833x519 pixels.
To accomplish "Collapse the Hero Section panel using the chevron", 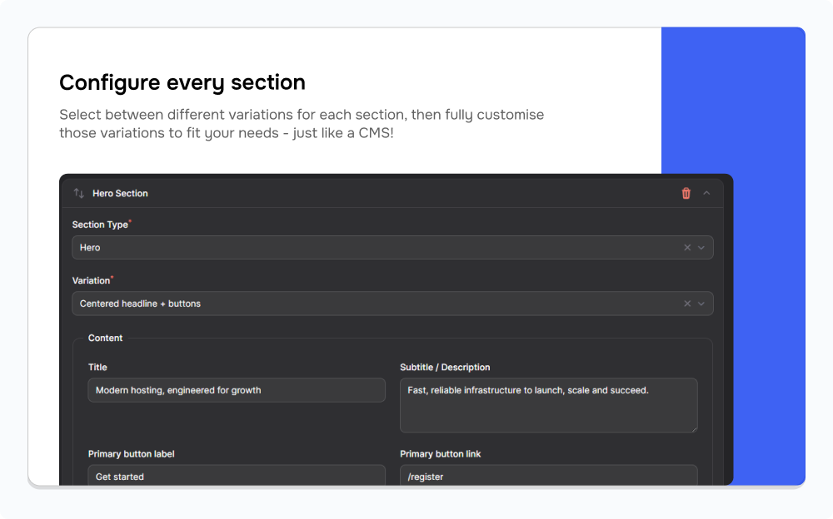I will pos(706,193).
